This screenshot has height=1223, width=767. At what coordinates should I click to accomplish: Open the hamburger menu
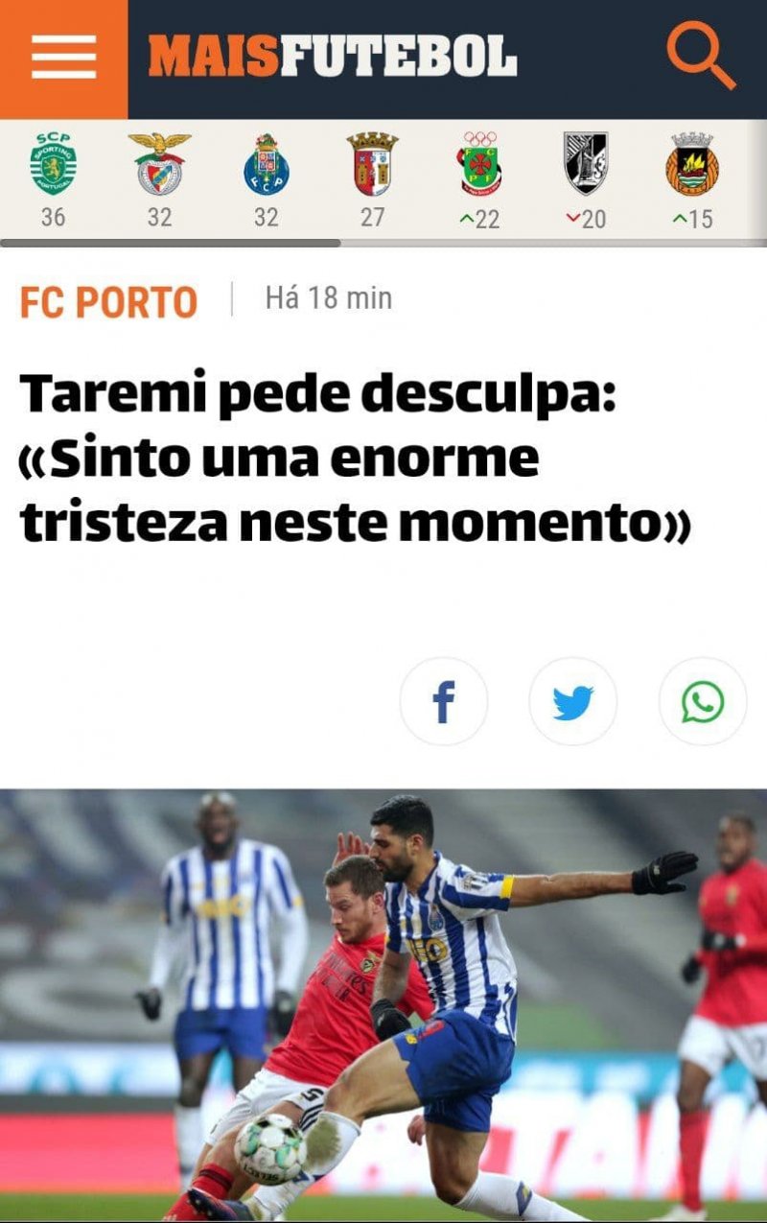tap(63, 58)
